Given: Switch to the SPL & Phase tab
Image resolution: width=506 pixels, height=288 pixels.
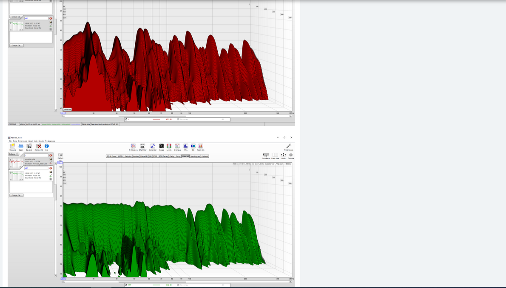Looking at the screenshot, I should (x=111, y=156).
